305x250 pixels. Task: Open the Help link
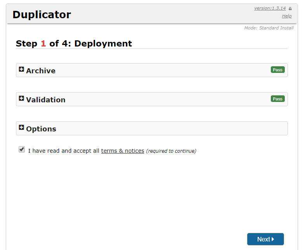[x=287, y=16]
